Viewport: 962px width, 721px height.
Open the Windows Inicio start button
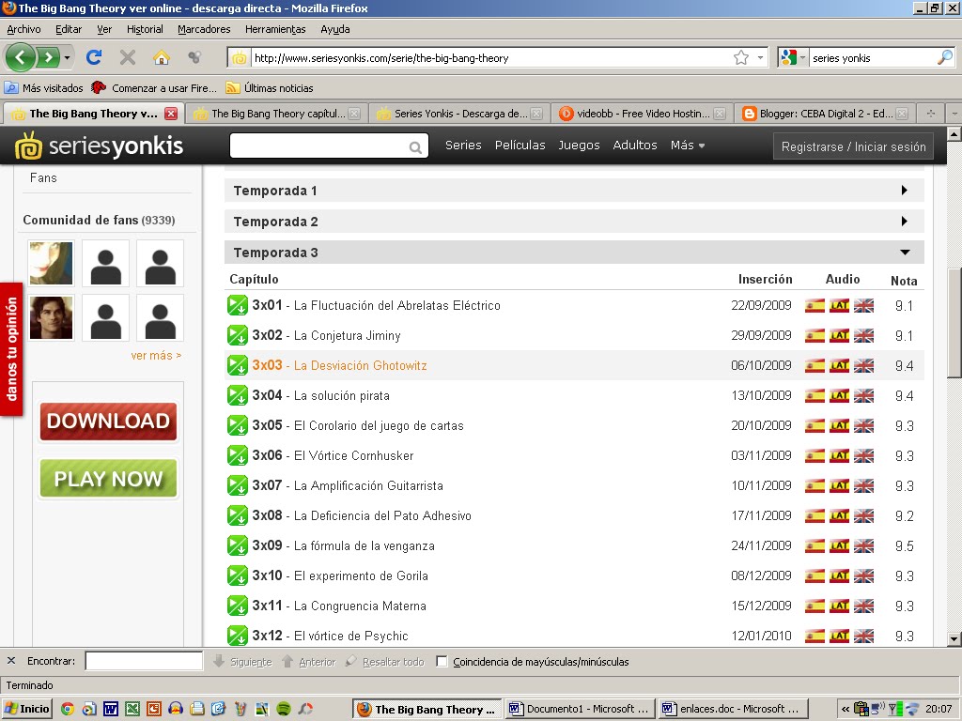(27, 709)
